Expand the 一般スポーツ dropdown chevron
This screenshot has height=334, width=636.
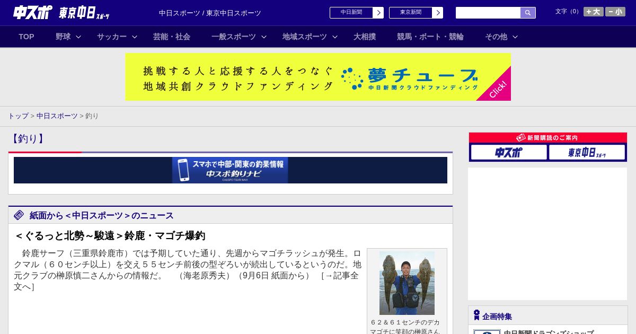264,37
